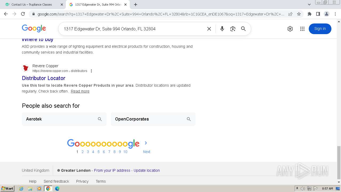The width and height of the screenshot is (341, 192).
Task: Clear the search query with X
Action: 209,29
